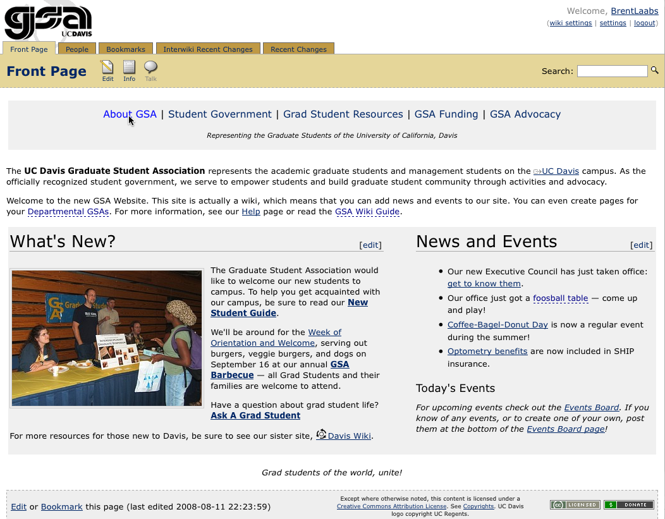Click inside the Search text field
The height and width of the screenshot is (519, 665).
[x=612, y=71]
